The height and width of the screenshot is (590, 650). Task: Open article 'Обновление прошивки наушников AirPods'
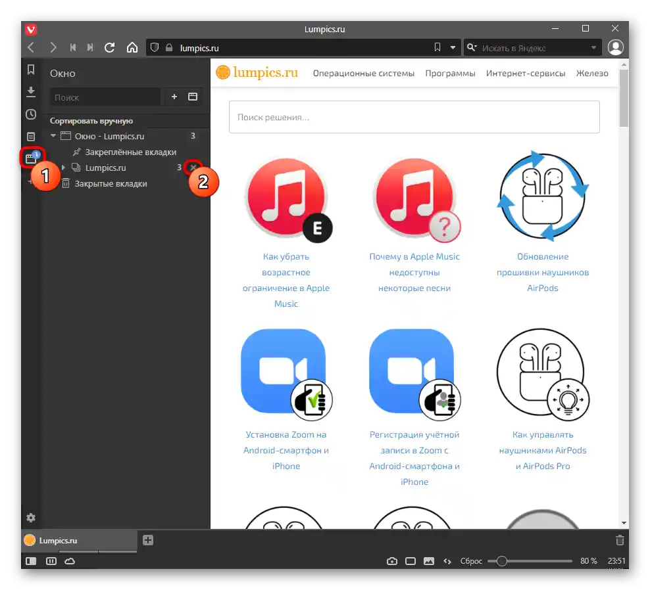(x=543, y=272)
